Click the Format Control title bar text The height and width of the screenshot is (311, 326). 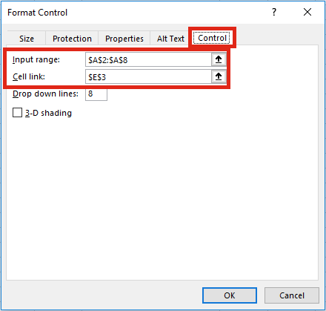(x=37, y=13)
